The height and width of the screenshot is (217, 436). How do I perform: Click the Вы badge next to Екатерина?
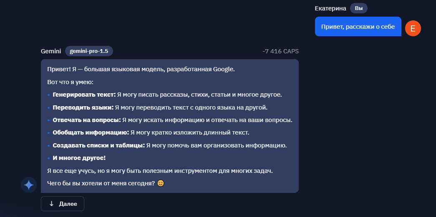[359, 8]
